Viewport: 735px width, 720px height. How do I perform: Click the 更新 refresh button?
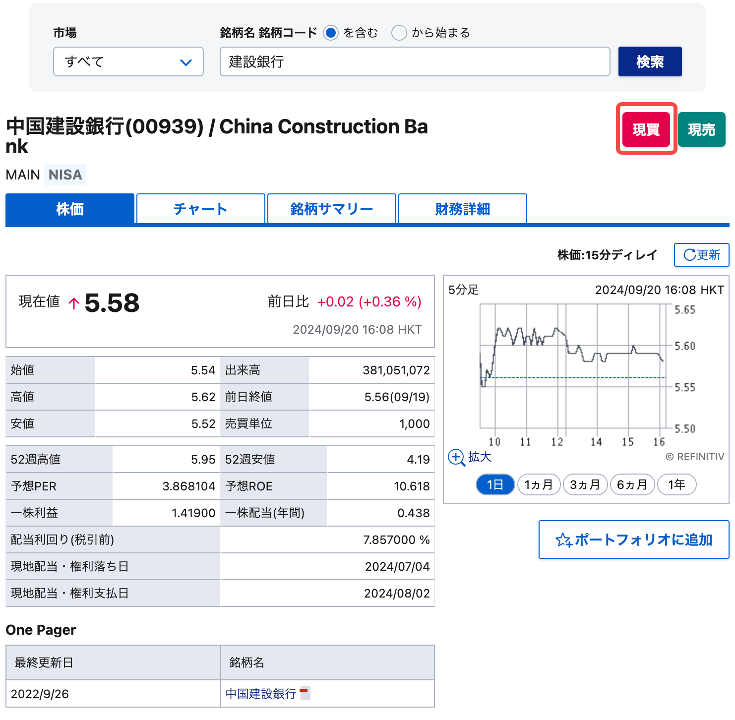click(701, 255)
